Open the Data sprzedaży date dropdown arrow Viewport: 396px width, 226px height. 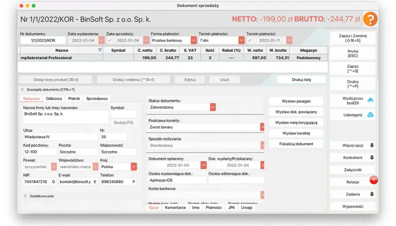pos(146,40)
